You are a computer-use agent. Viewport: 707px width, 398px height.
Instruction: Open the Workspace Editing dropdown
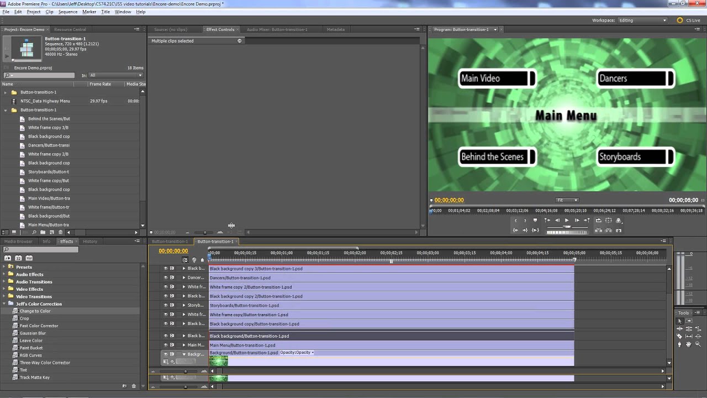pyautogui.click(x=642, y=20)
